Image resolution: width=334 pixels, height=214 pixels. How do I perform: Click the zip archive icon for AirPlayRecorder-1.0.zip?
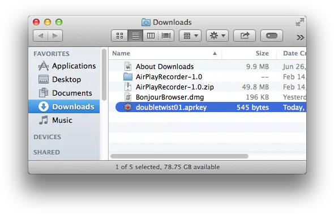[x=128, y=87]
